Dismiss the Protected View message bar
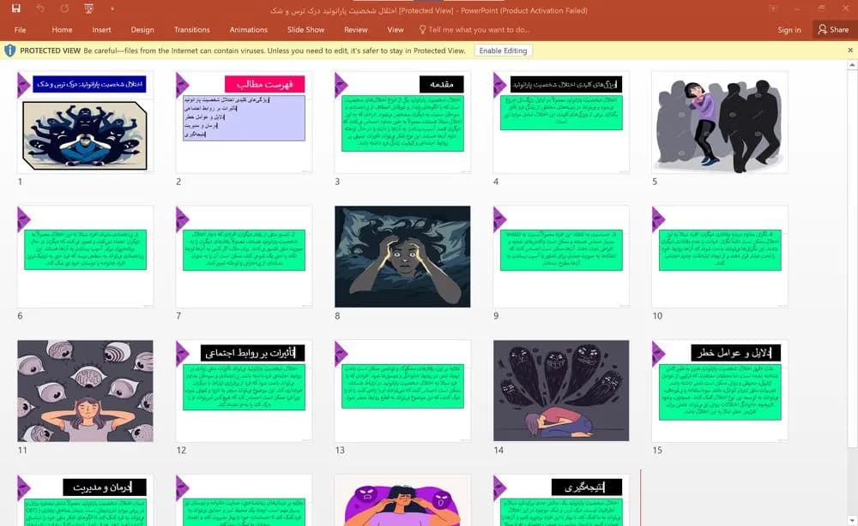The image size is (858, 526). [849, 51]
